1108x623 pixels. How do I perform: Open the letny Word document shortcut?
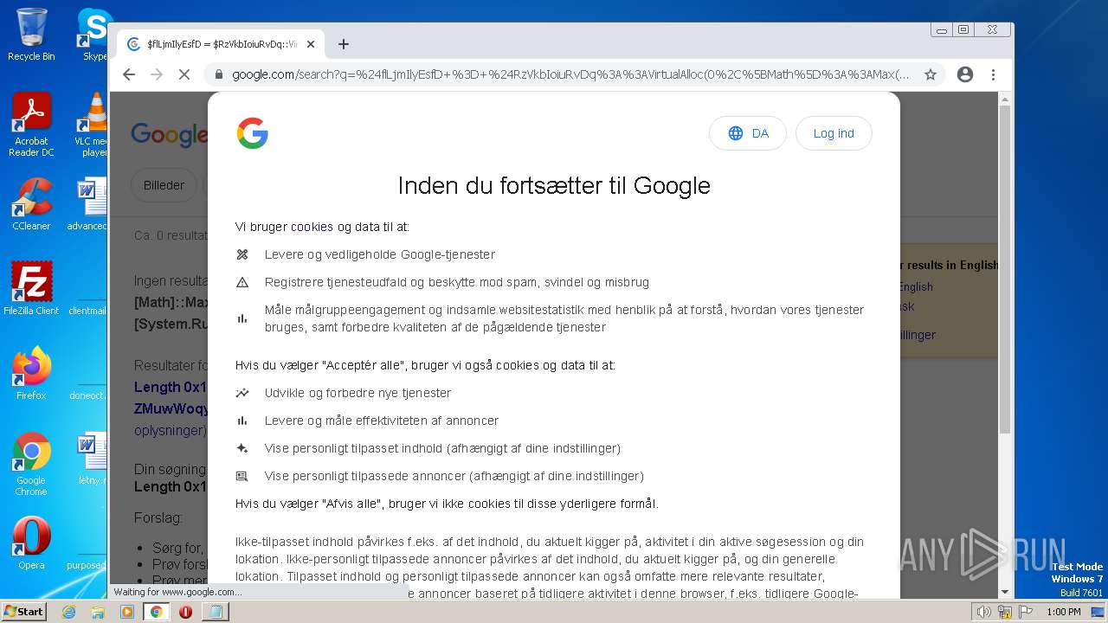click(x=91, y=458)
